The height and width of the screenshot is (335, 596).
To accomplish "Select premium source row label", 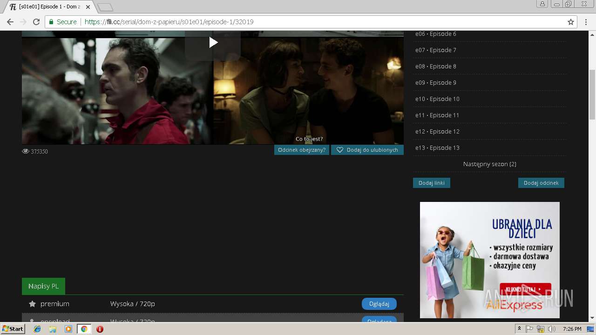I will (x=54, y=304).
